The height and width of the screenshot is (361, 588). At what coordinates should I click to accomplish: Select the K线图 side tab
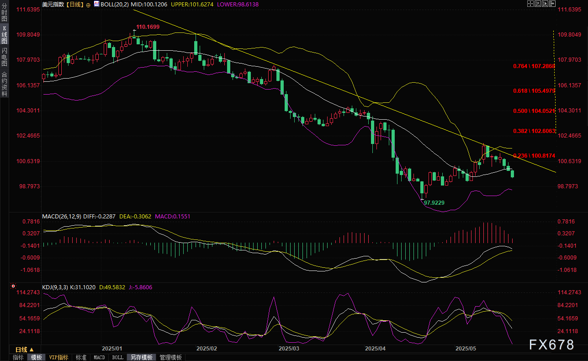tap(4, 34)
